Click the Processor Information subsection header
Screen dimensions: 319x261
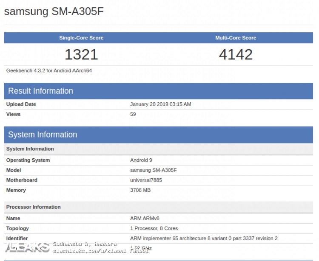(x=33, y=207)
